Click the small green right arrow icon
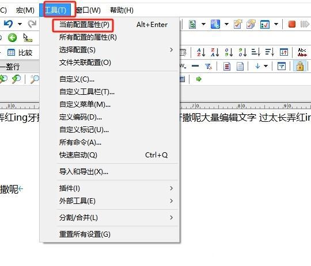The width and height of the screenshot is (311, 266). click(x=199, y=79)
